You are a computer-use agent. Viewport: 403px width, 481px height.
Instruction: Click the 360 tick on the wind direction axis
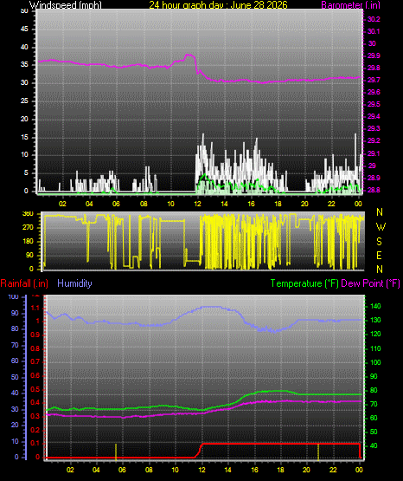point(28,214)
